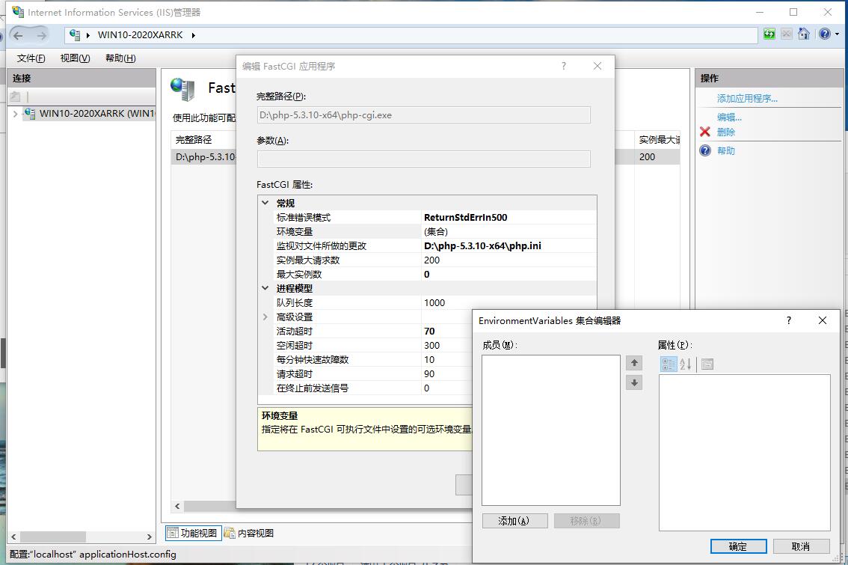Expand address bar arrow after WIN10-2020XARRK
848x565 pixels.
coord(193,35)
